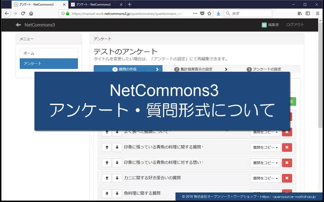Toggle the browser sidebar view

point(308,14)
